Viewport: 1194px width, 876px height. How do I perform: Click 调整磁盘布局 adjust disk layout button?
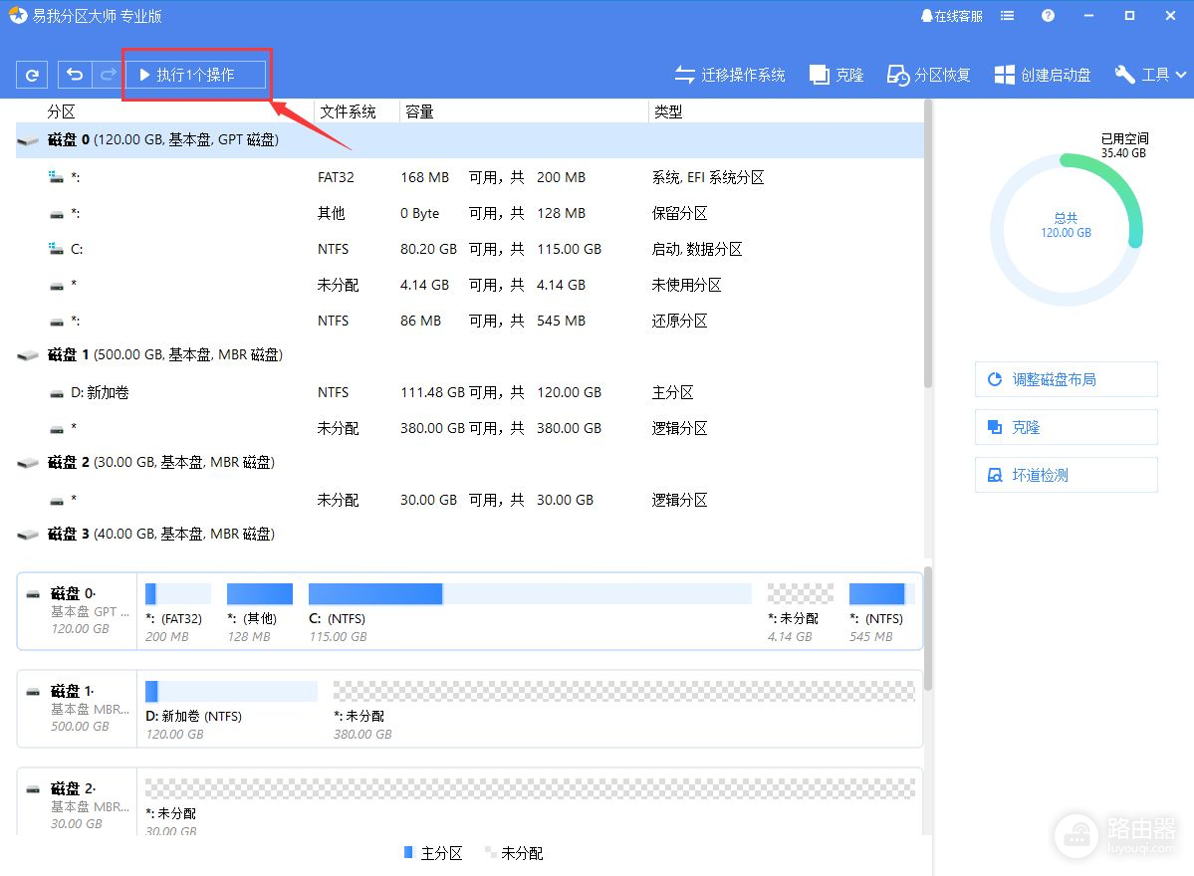coord(1066,379)
